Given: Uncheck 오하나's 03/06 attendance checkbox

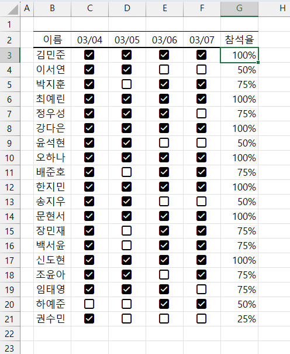Looking at the screenshot, I should (x=164, y=158).
